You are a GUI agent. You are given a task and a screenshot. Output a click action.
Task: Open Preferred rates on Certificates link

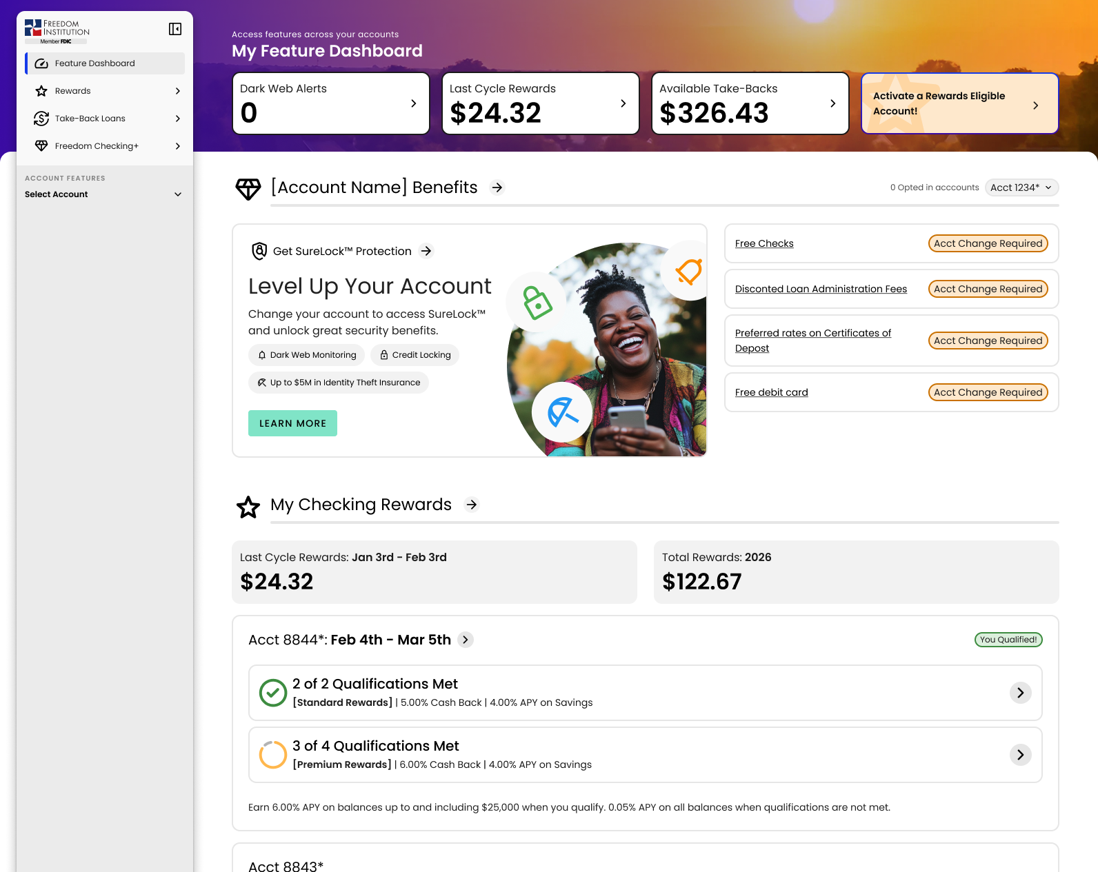[813, 341]
